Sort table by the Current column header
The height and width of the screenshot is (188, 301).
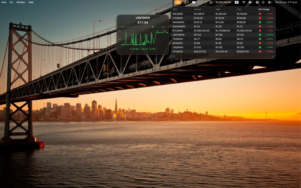pyautogui.click(x=198, y=9)
